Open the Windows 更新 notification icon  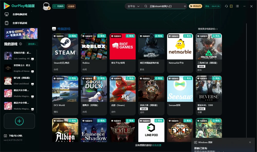click(x=195, y=142)
